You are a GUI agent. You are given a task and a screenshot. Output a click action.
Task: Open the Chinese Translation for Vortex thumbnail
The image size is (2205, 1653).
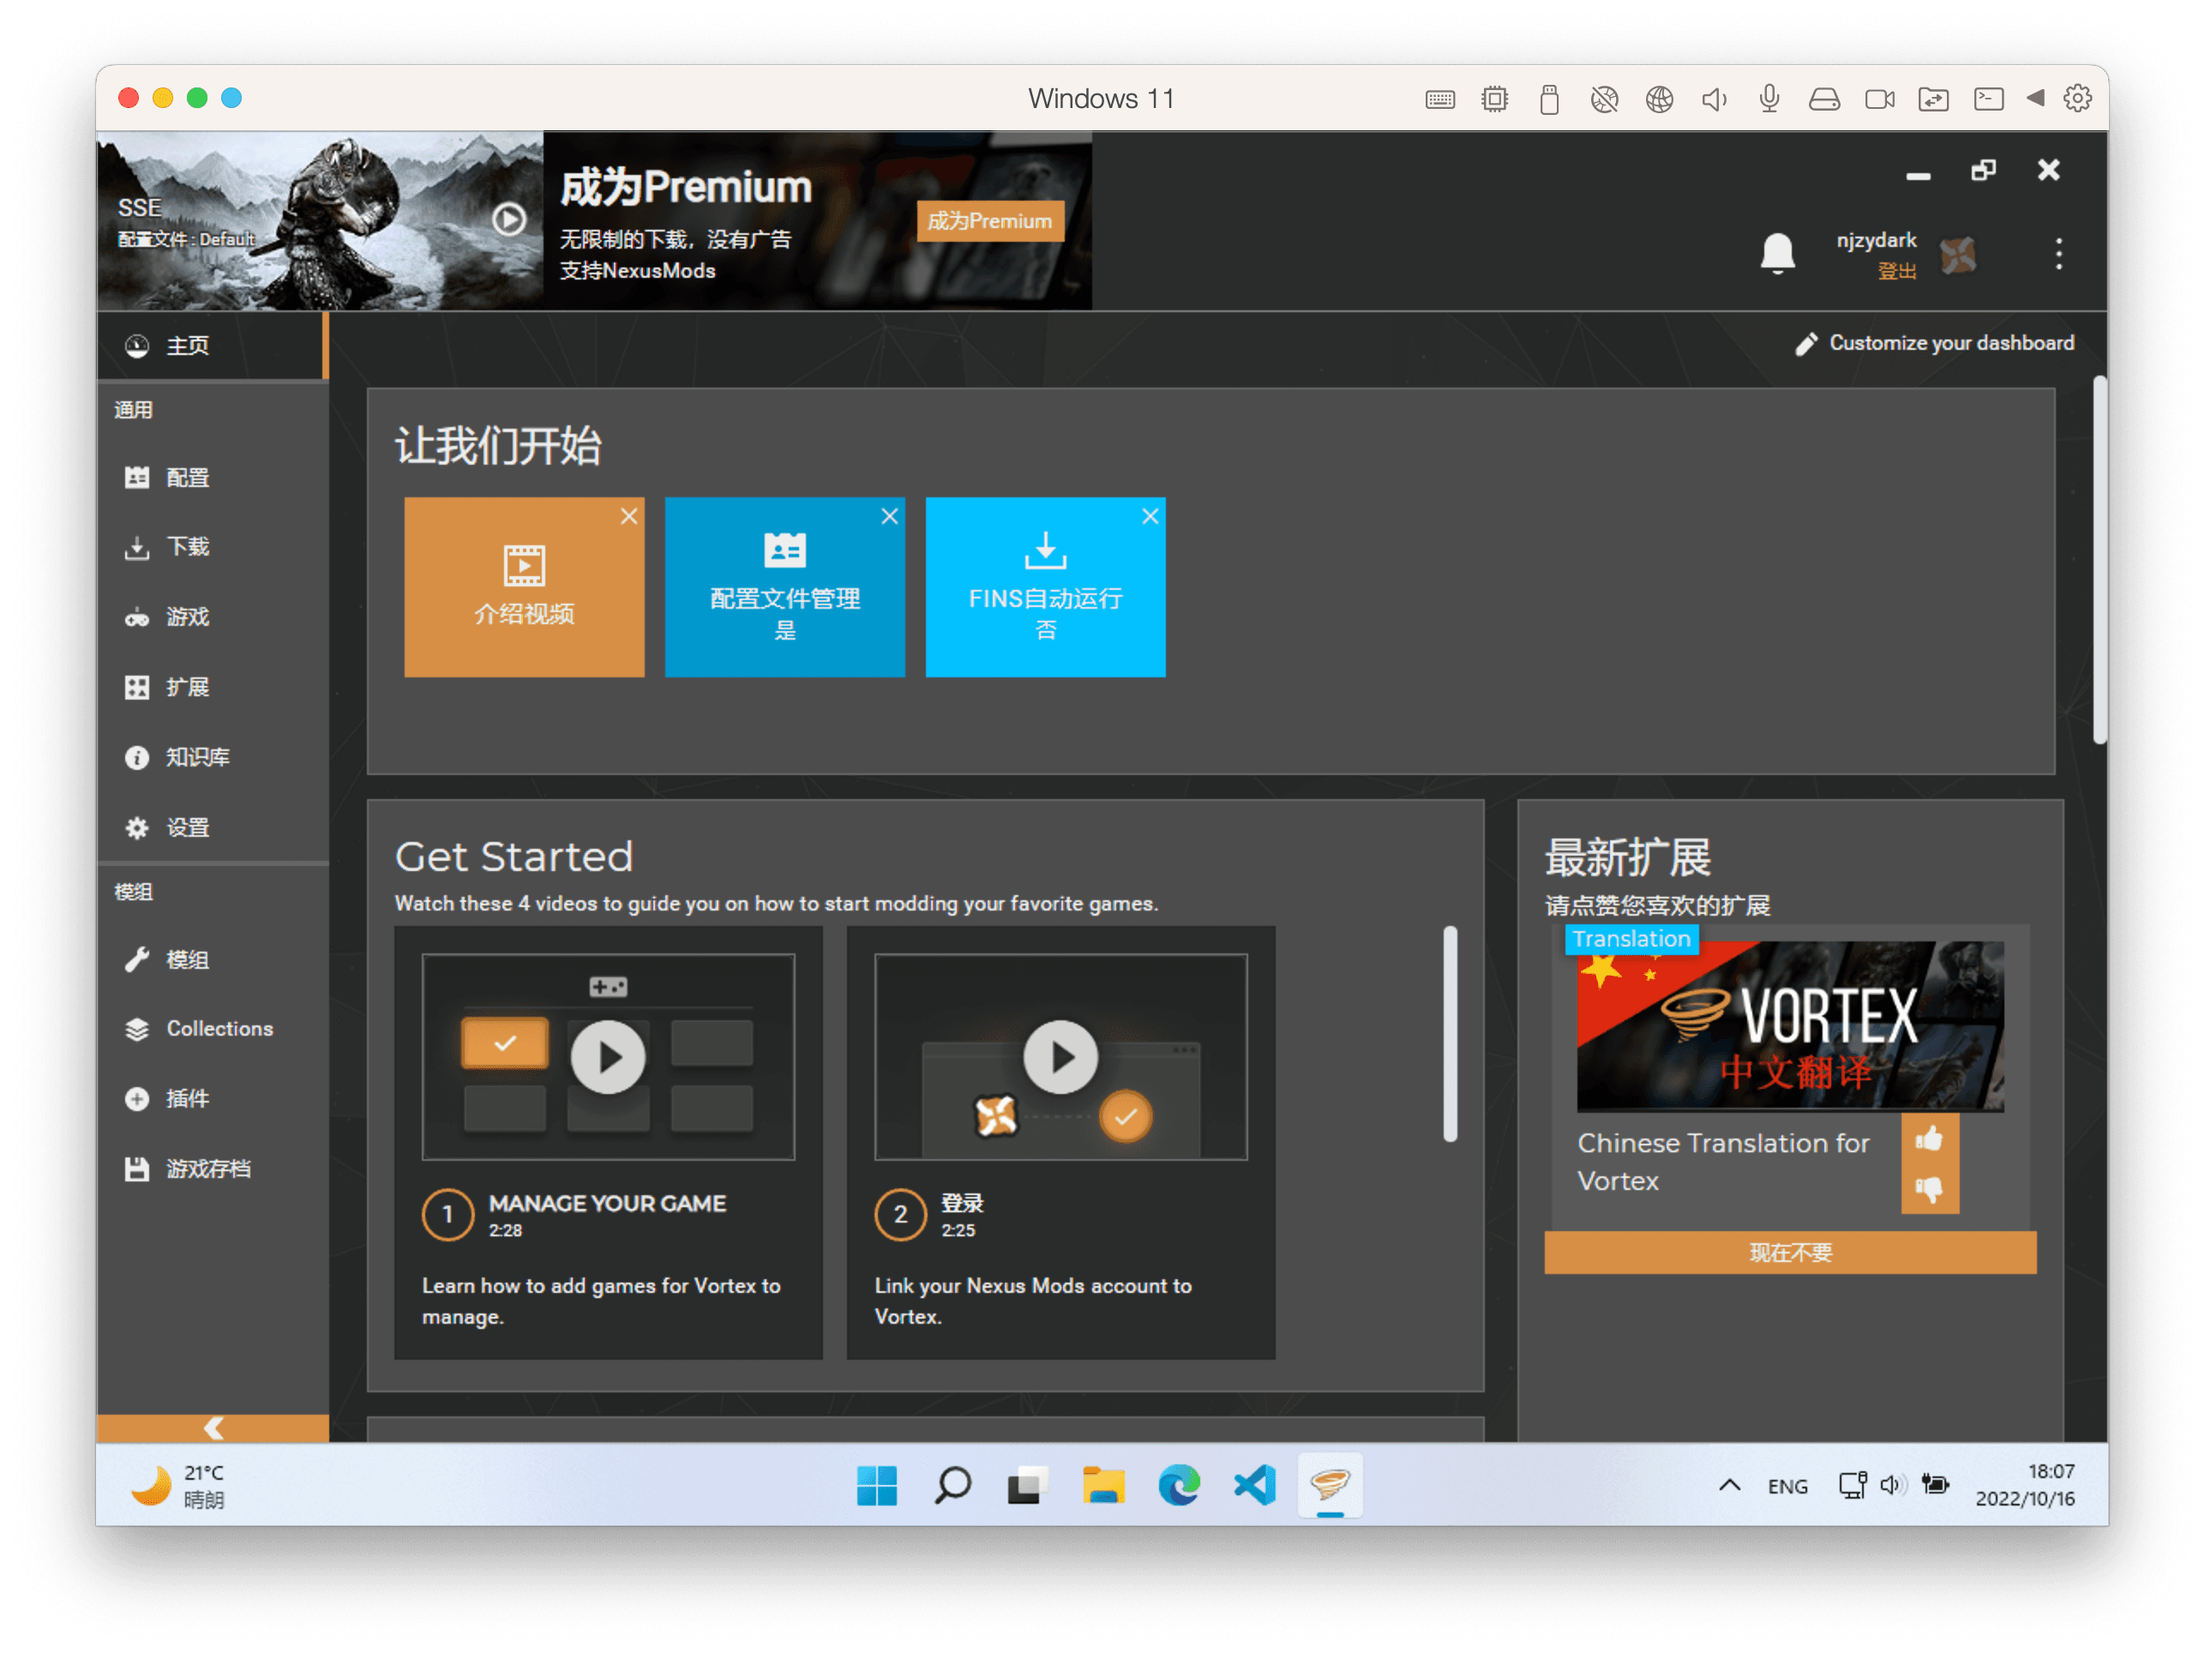pos(1789,1026)
